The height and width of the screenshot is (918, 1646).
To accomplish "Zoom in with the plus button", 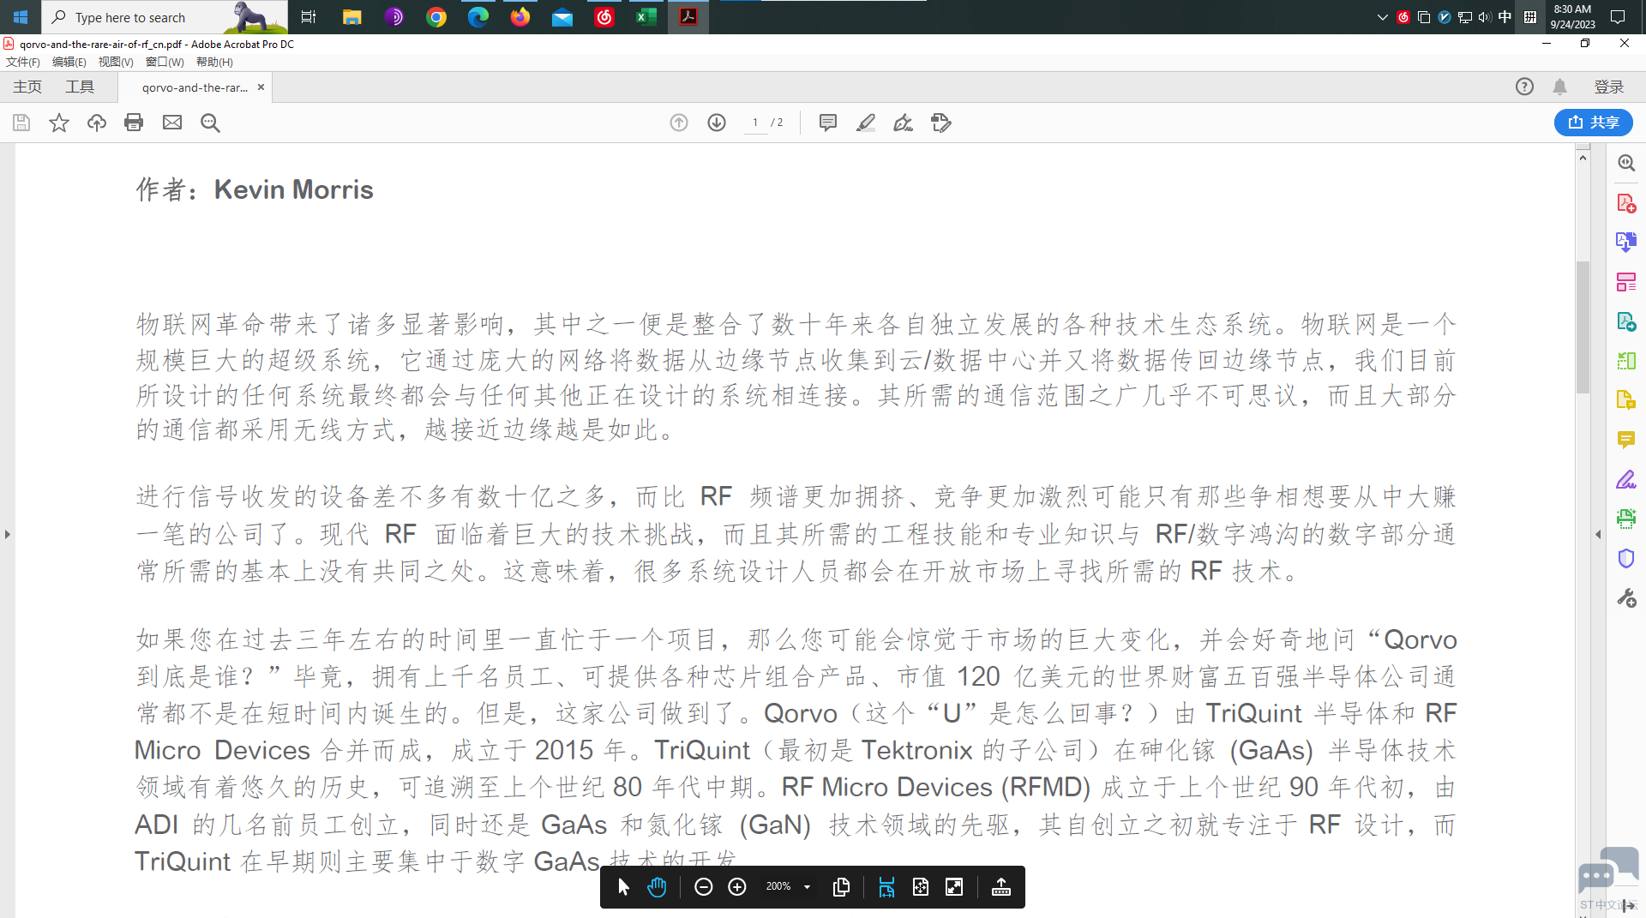I will 737,887.
